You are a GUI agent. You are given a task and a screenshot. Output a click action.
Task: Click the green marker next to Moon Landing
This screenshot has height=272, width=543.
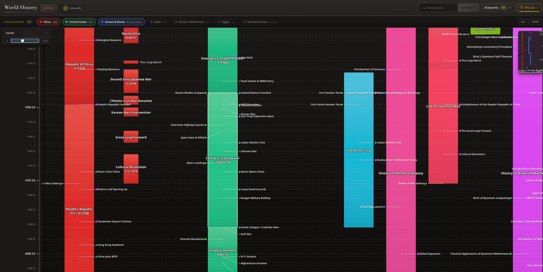pyautogui.click(x=206, y=163)
